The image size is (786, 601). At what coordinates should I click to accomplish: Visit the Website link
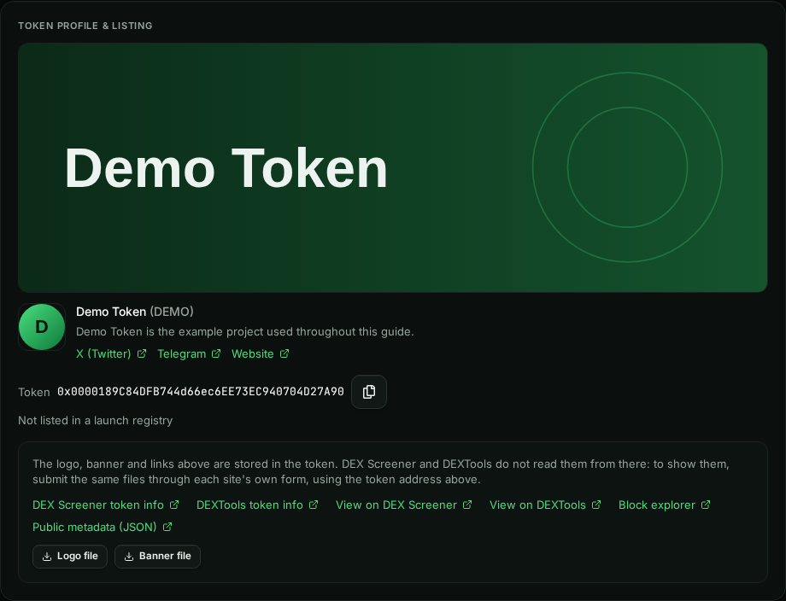pos(261,353)
